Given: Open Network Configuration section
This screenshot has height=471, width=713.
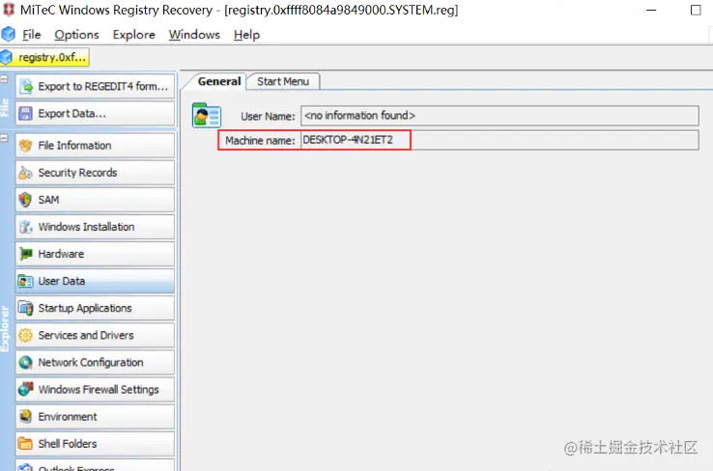Looking at the screenshot, I should [x=95, y=363].
